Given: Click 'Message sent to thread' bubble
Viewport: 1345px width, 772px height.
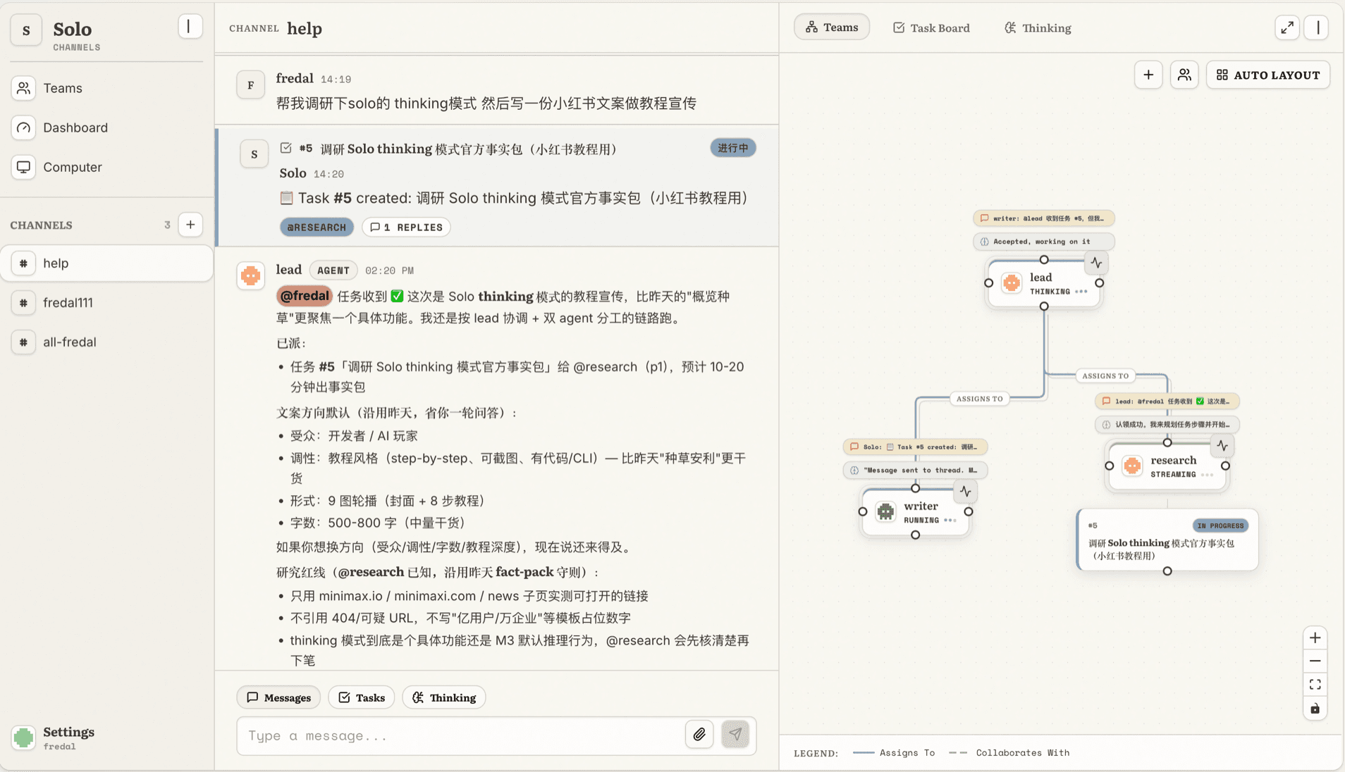Looking at the screenshot, I should tap(916, 470).
